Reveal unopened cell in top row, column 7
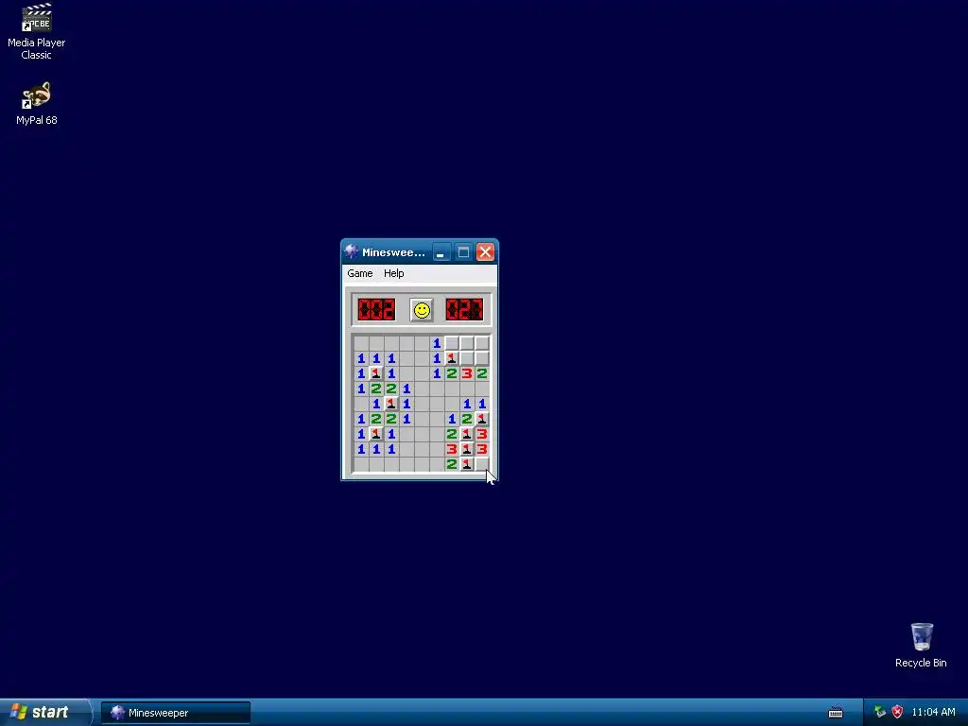This screenshot has width=968, height=726. coord(452,343)
